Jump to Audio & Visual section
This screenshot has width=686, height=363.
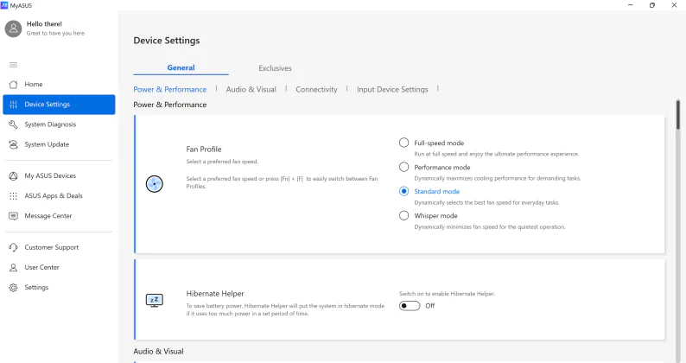(251, 89)
